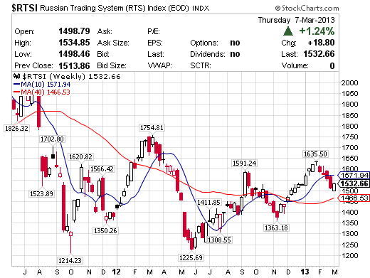The height and width of the screenshot is (278, 370).
Task: Click the 1523.89 price annotation label
Action: 41,193
